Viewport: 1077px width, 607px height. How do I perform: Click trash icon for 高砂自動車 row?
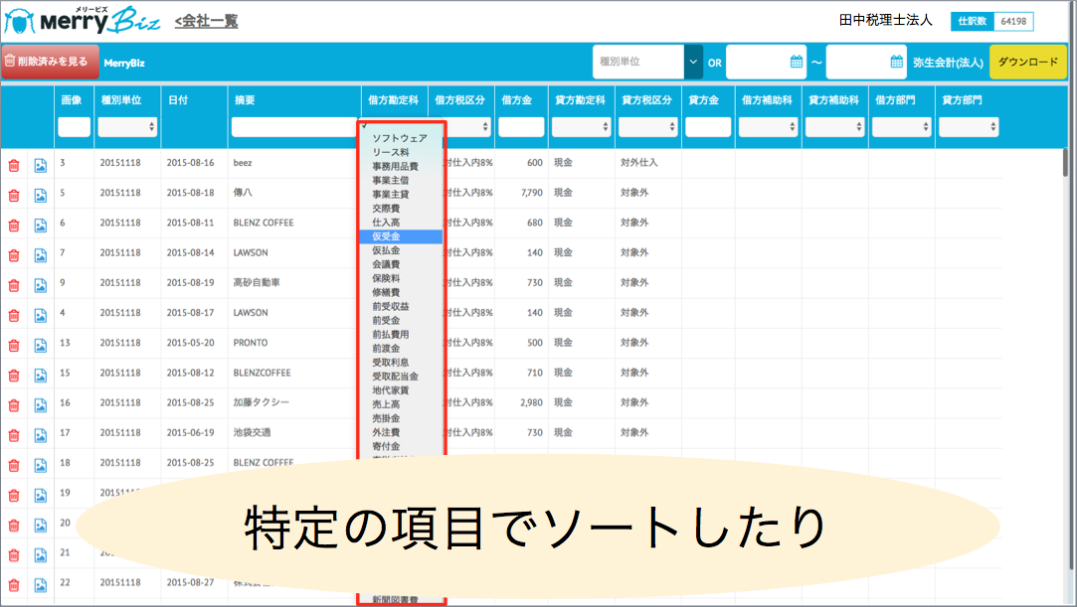pyautogui.click(x=14, y=285)
